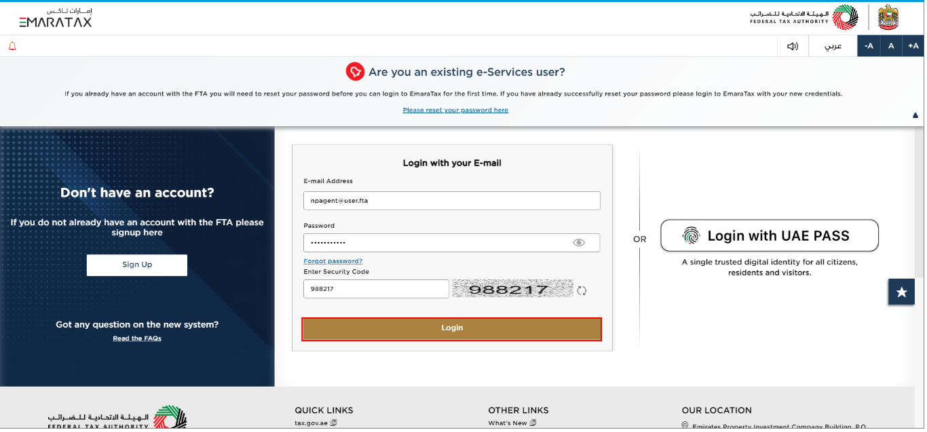927x432 pixels.
Task: Click the Sign Up button
Action: (137, 264)
